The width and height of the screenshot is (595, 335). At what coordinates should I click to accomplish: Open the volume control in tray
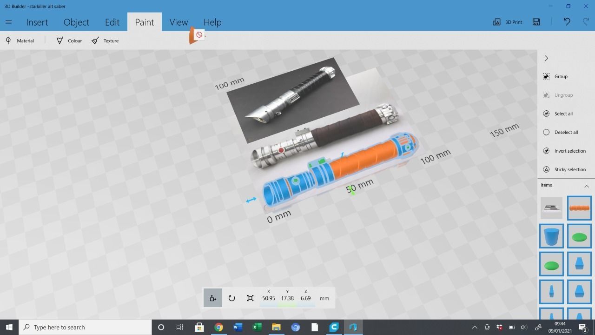(x=524, y=327)
